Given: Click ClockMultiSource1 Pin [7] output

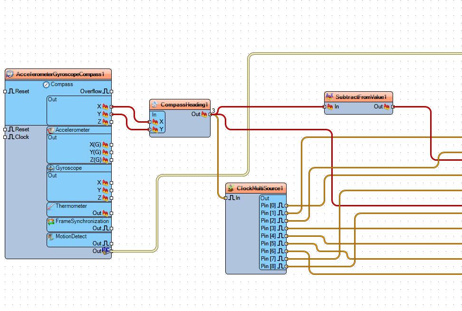Looking at the screenshot, I should [286, 259].
